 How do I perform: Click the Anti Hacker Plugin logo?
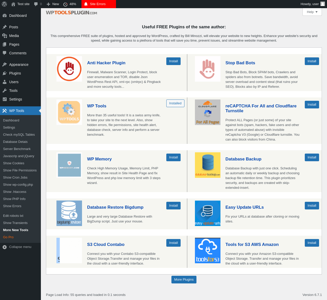point(69,69)
